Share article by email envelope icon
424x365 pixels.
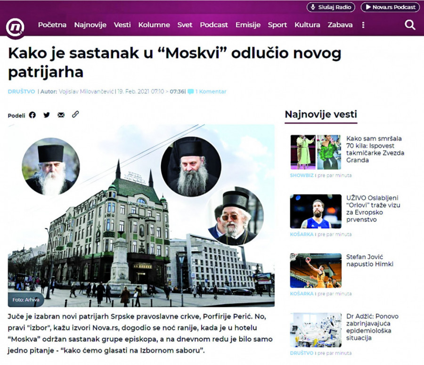(x=61, y=115)
